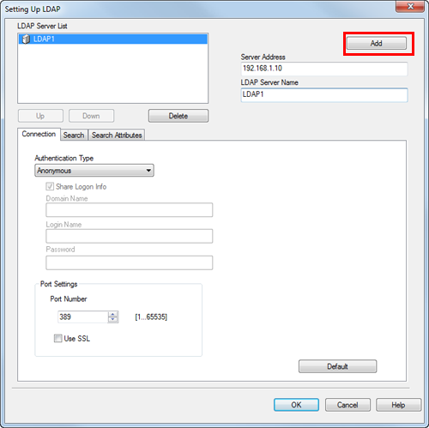Image resolution: width=429 pixels, height=428 pixels.
Task: Open the Search Attributes tab
Action: 117,135
